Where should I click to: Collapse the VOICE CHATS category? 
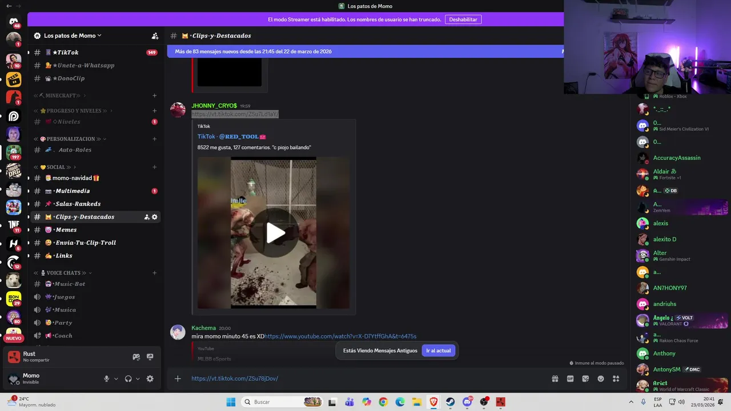point(63,273)
